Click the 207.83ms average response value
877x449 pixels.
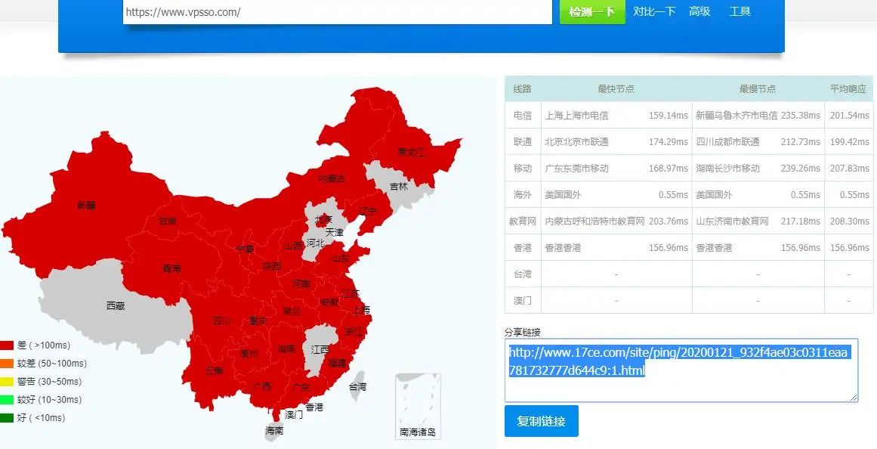[x=850, y=168]
